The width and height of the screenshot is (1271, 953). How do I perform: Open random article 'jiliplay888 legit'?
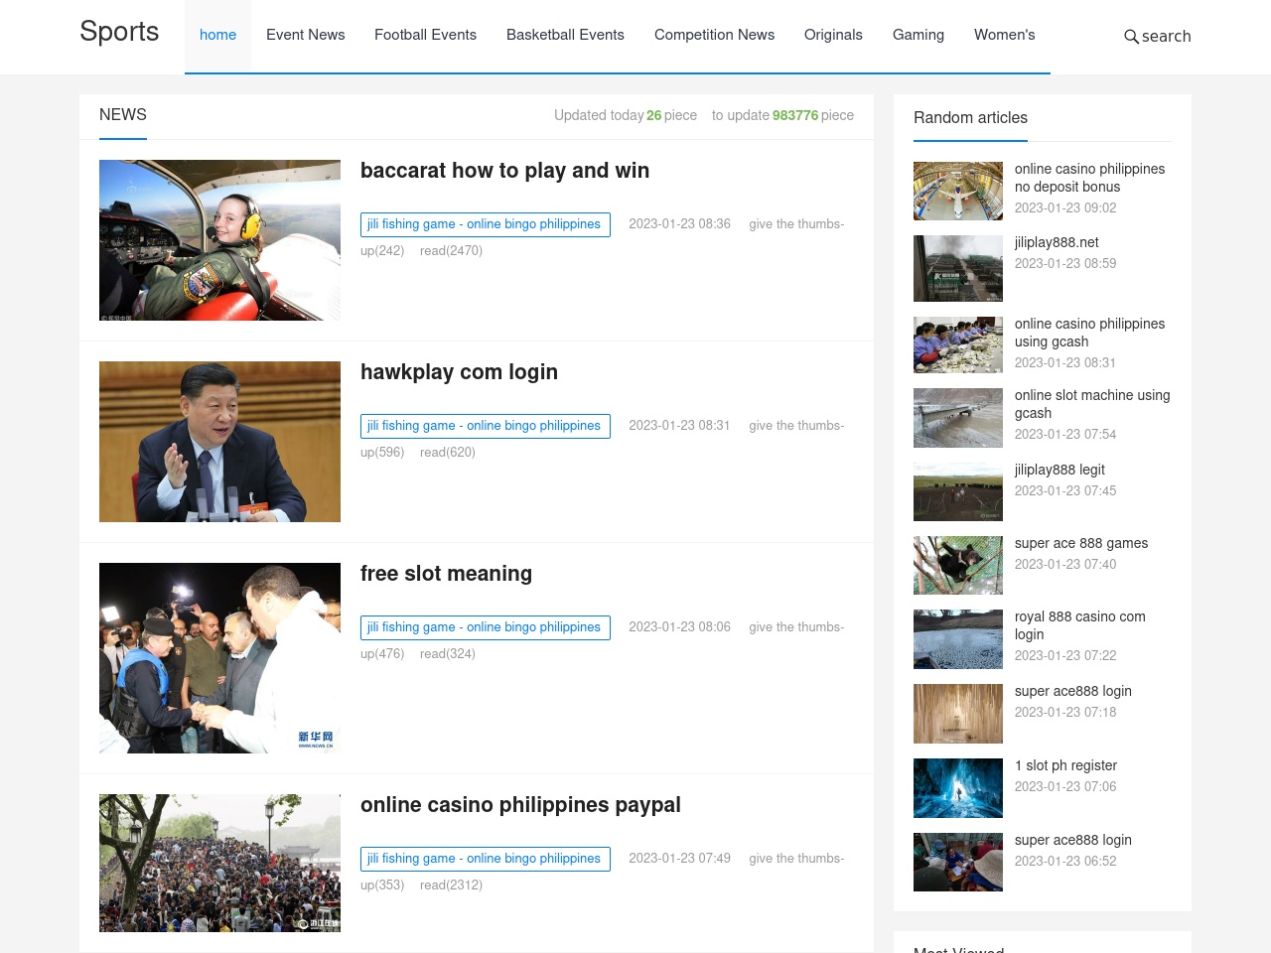point(1059,470)
